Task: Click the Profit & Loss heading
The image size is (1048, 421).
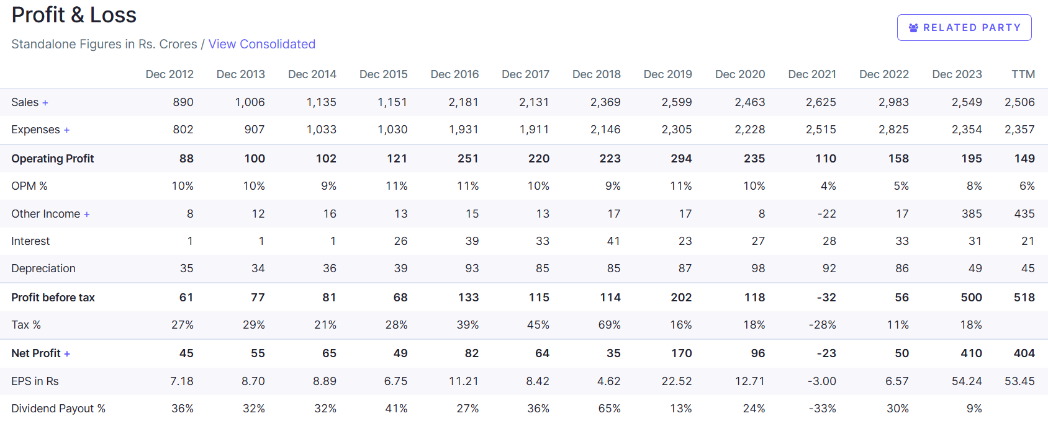Action: point(74,15)
